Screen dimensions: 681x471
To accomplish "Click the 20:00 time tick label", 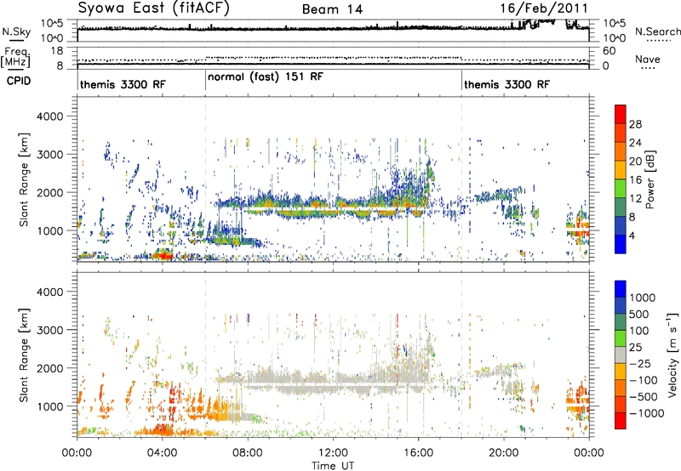I will [503, 453].
